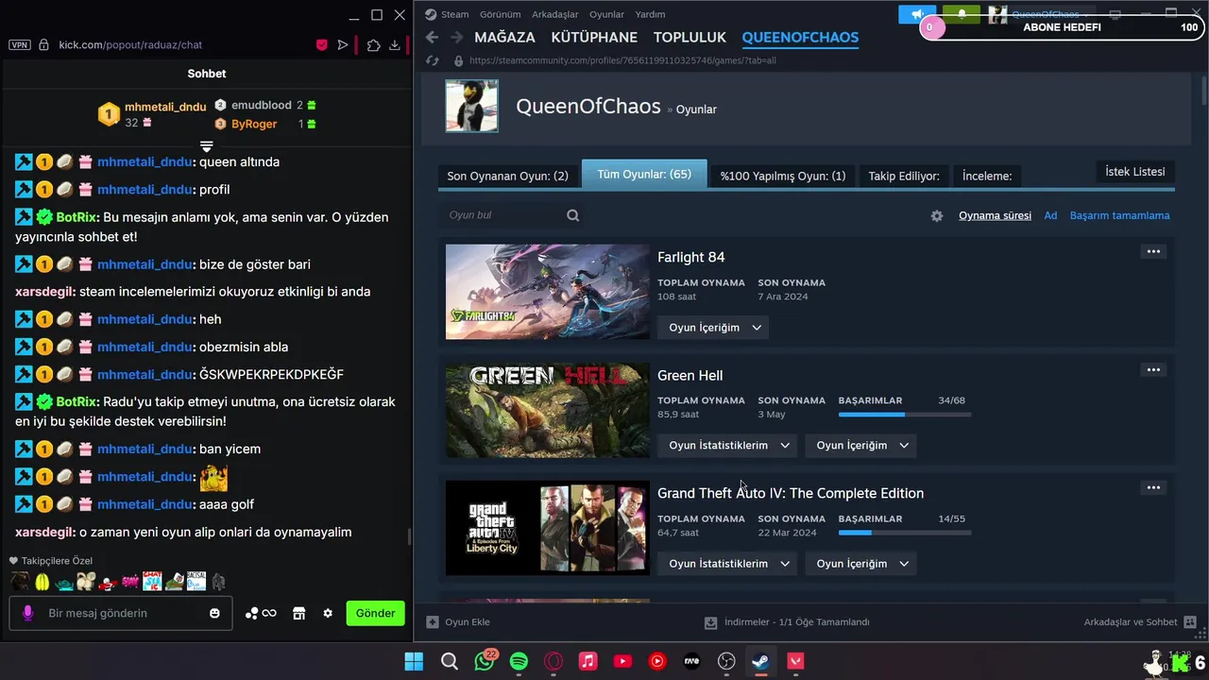The image size is (1209, 680).
Task: Click the send flow arrow icon in address bar
Action: pos(343,44)
